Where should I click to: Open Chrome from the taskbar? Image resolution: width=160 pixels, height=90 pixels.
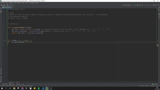pyautogui.click(x=22, y=88)
